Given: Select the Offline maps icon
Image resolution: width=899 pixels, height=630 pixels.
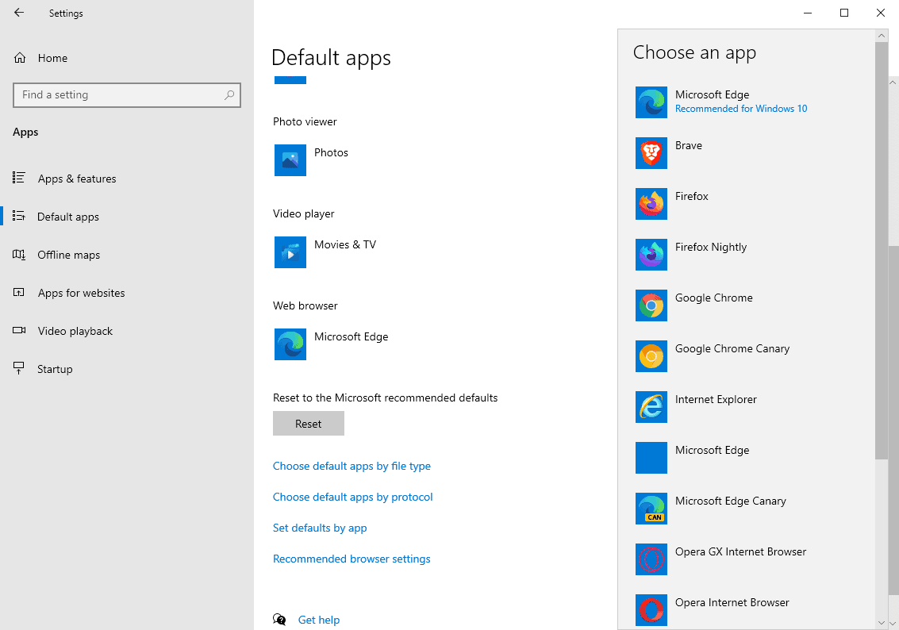Looking at the screenshot, I should click(19, 255).
